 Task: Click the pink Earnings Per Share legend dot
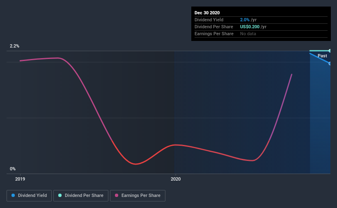[117, 195]
